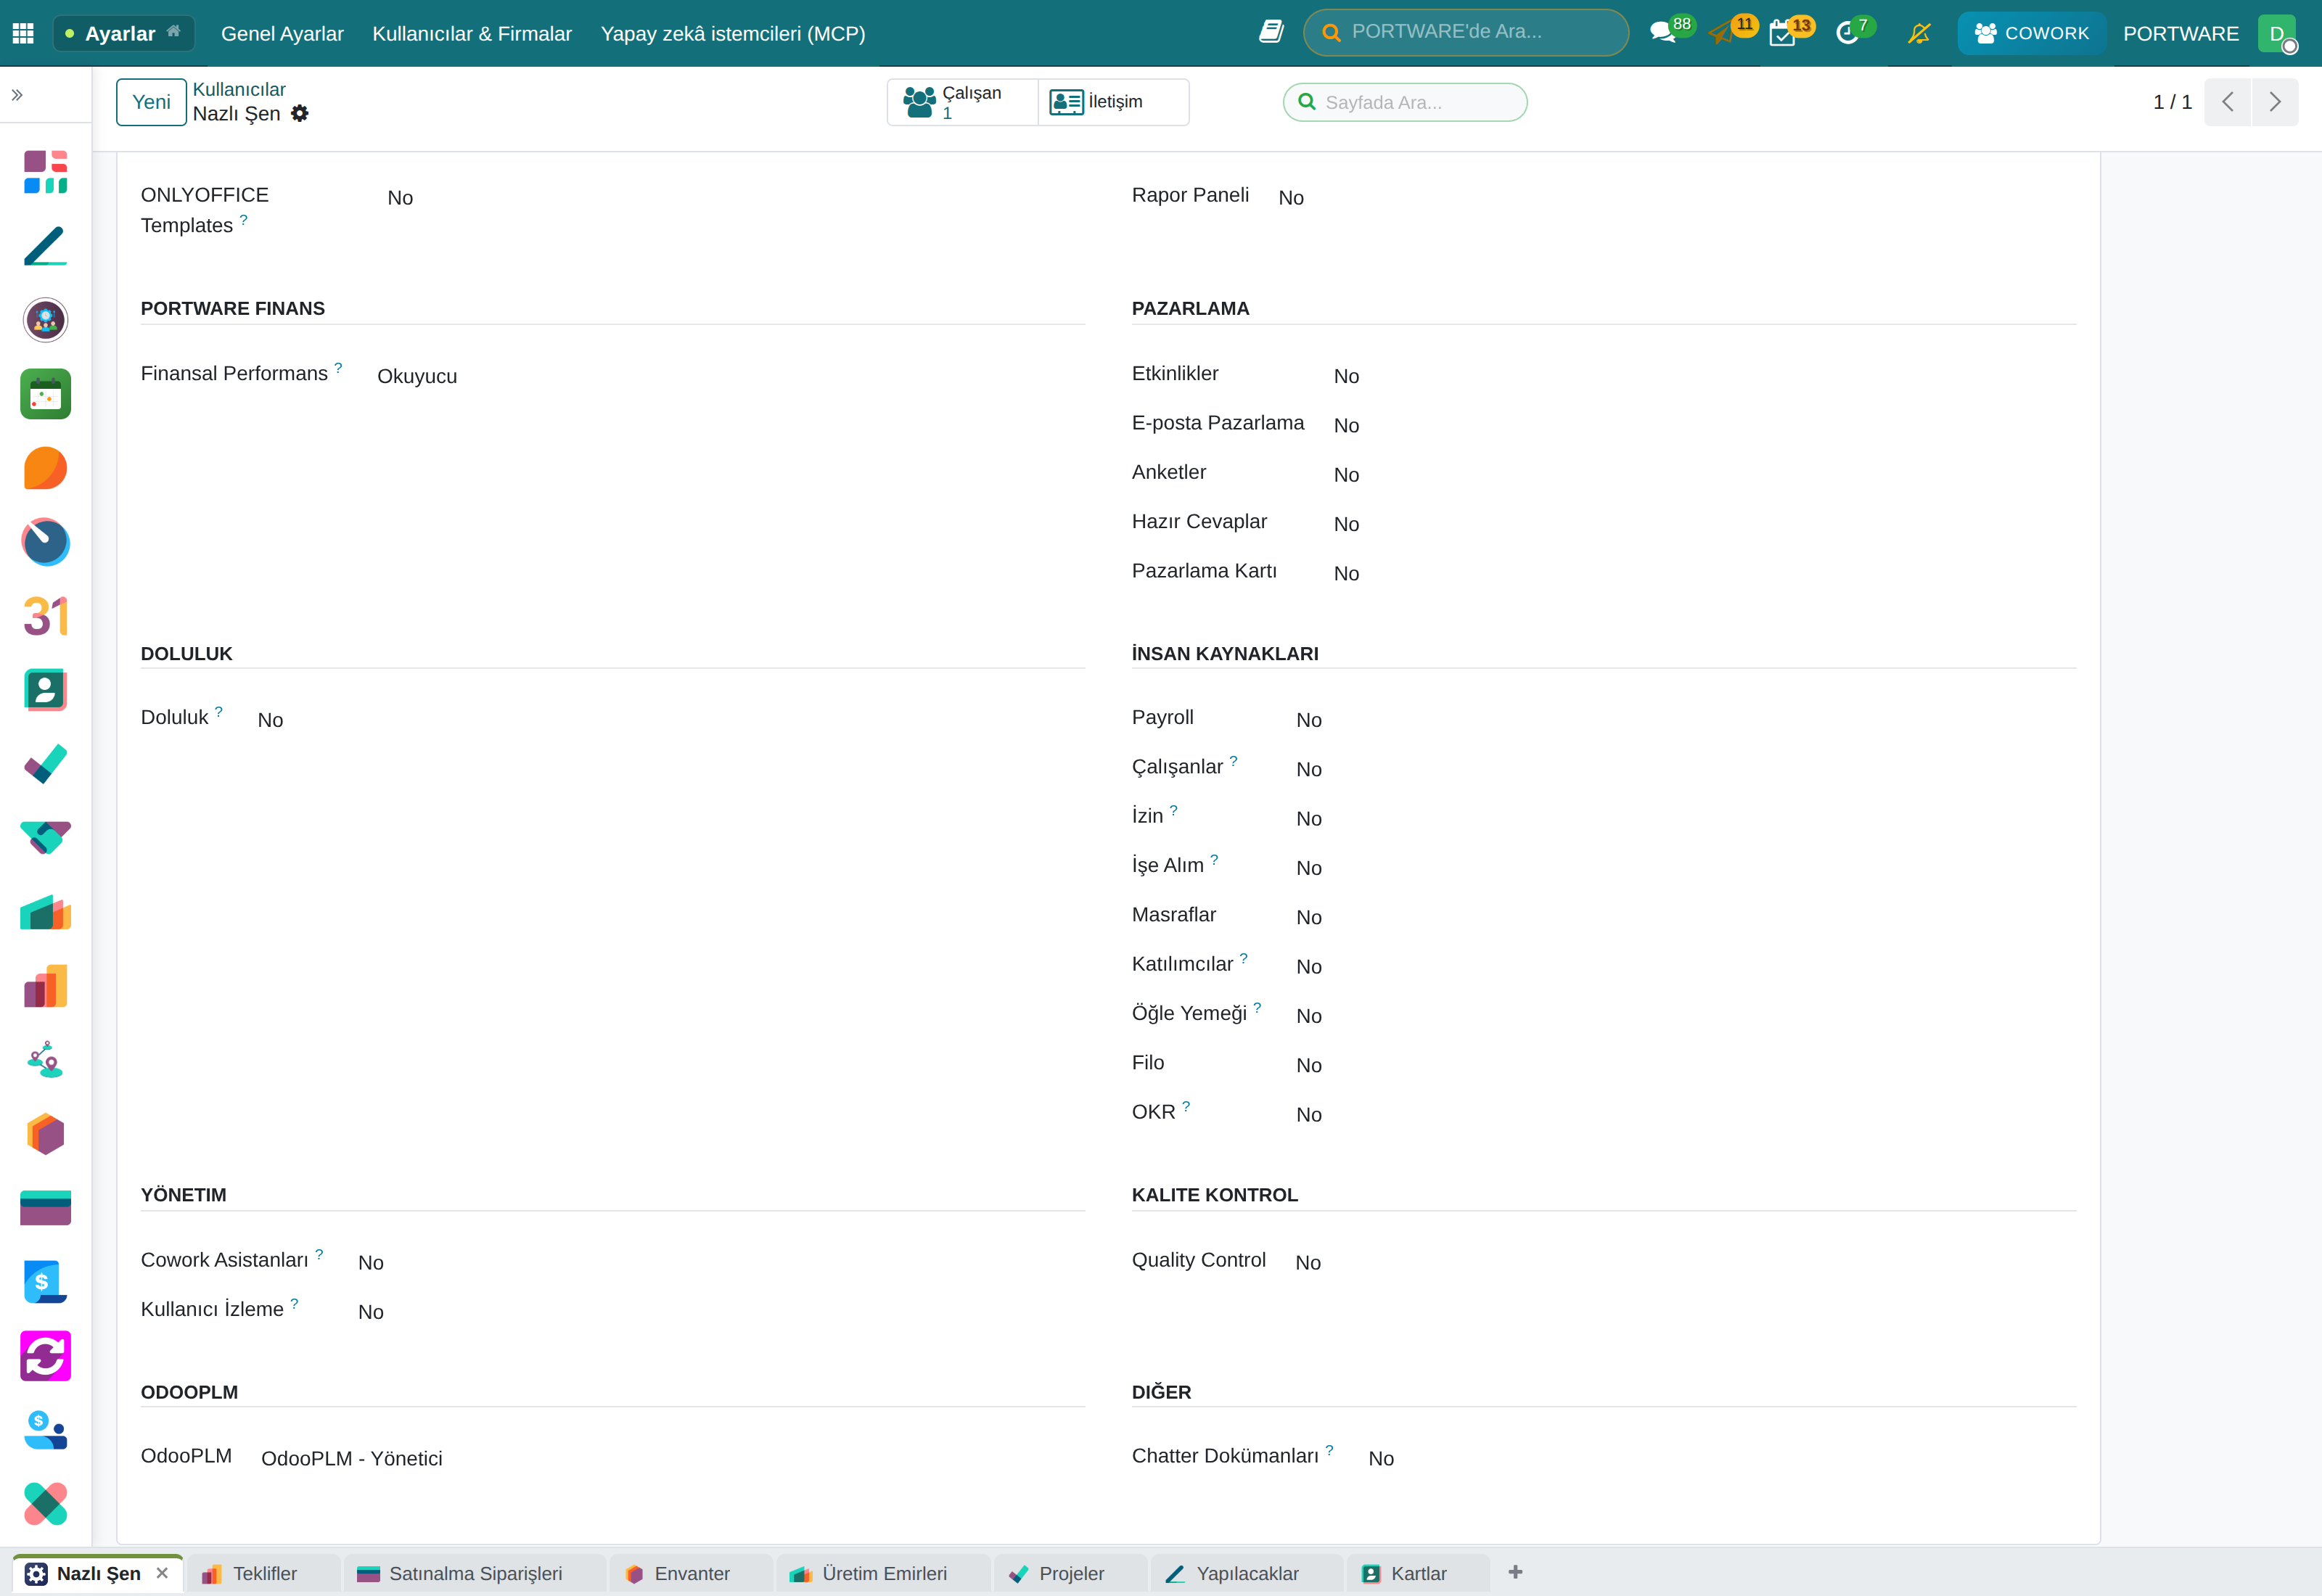Click the Yeni button
Viewport: 2322px width, 1596px height.
[x=151, y=102]
